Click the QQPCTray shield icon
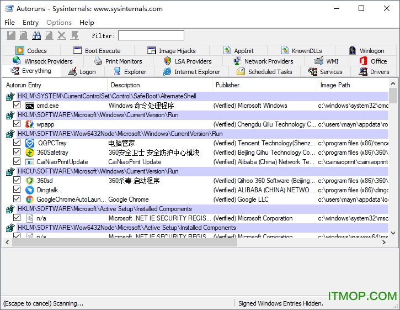 [x=30, y=143]
